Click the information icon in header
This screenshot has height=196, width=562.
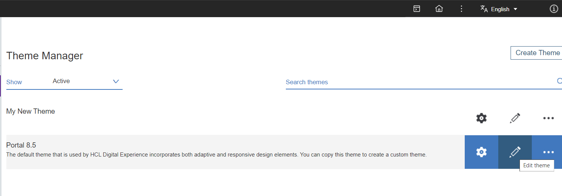click(x=554, y=9)
